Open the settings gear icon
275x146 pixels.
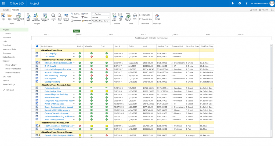coord(240,3)
